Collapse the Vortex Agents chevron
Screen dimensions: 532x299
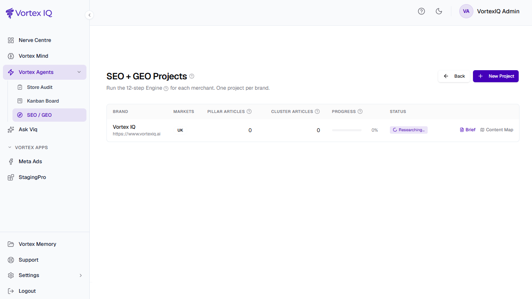(79, 72)
